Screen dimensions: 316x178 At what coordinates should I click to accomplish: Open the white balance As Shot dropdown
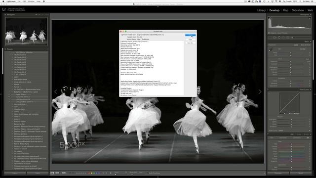(303, 49)
